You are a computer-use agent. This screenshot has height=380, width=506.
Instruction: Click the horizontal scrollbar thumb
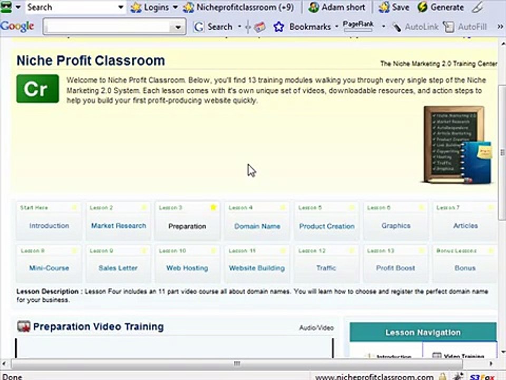(237, 364)
